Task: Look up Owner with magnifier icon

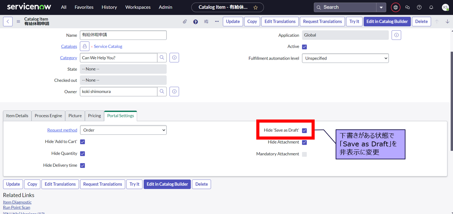Action: point(162,92)
